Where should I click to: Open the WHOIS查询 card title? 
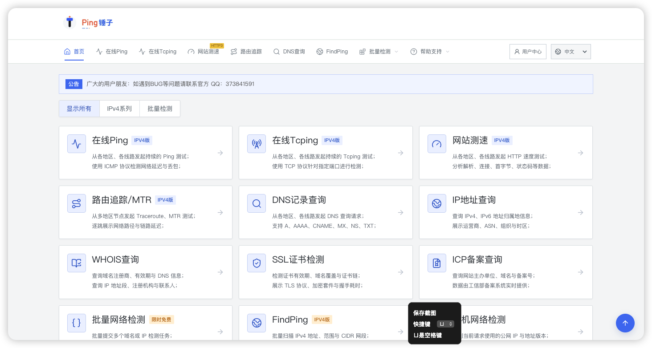tap(116, 259)
